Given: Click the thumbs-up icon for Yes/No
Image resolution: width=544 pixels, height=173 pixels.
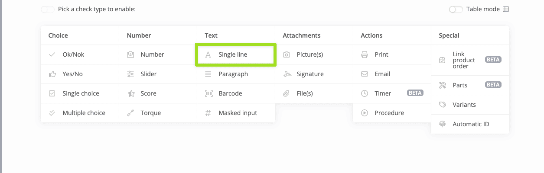Looking at the screenshot, I should click(x=52, y=74).
